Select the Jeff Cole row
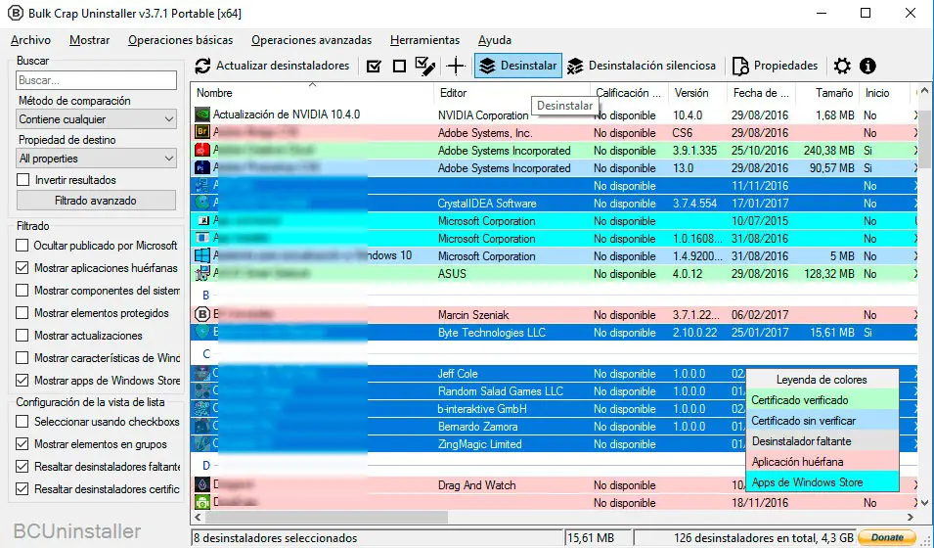The image size is (934, 548). 554,374
